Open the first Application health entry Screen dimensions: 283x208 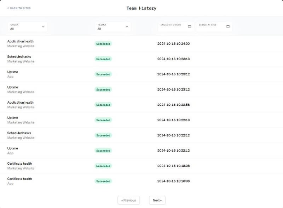tap(141, 44)
